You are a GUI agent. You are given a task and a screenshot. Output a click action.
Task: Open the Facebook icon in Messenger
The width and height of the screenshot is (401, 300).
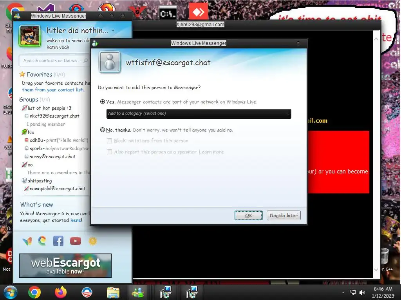[x=58, y=241]
